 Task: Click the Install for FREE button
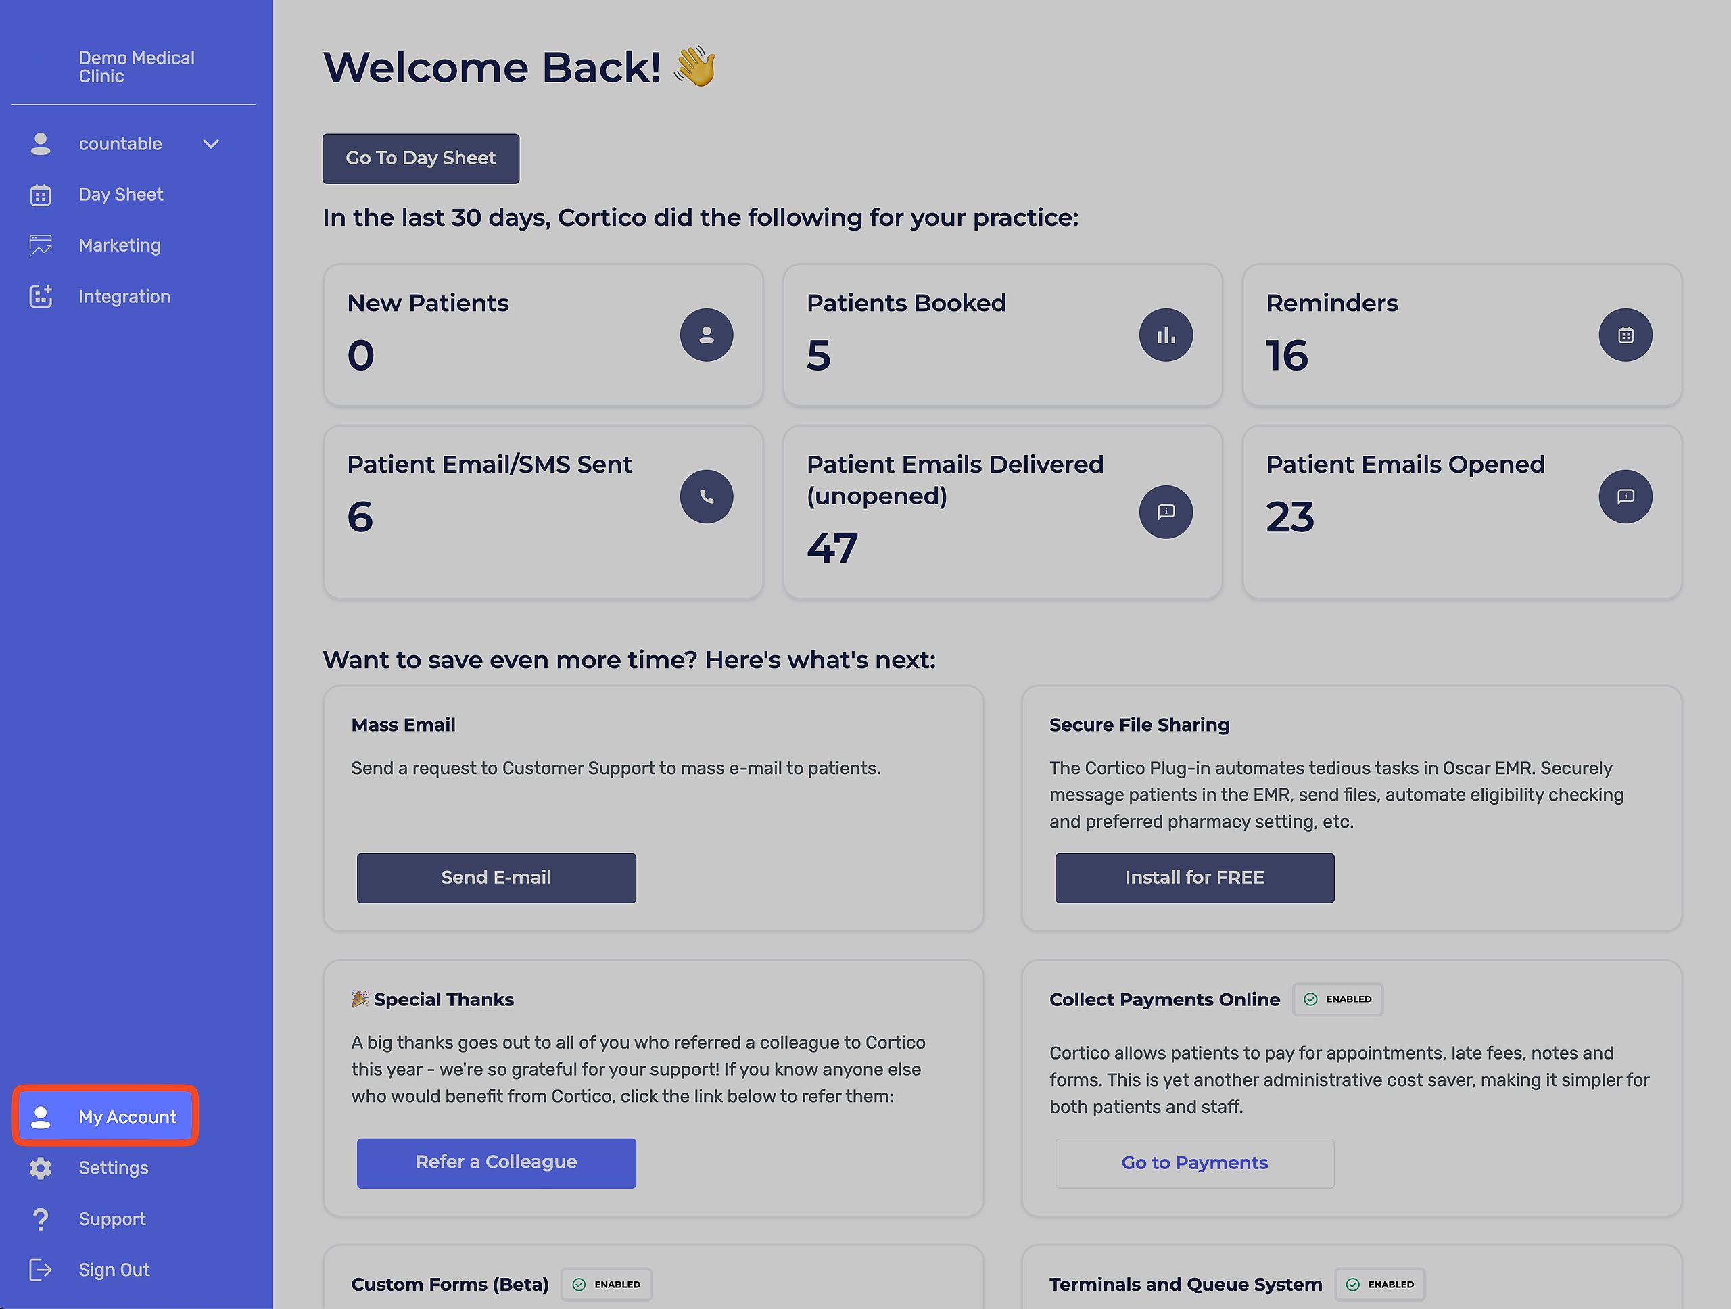coord(1194,877)
